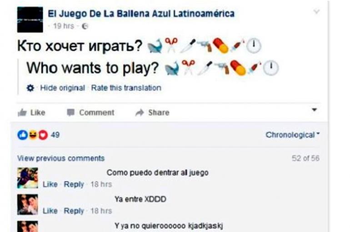Click the Comment speech bubble icon
350x232 pixels.
[70, 112]
